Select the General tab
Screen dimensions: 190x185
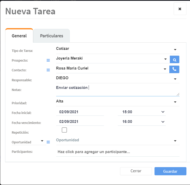[19, 36]
